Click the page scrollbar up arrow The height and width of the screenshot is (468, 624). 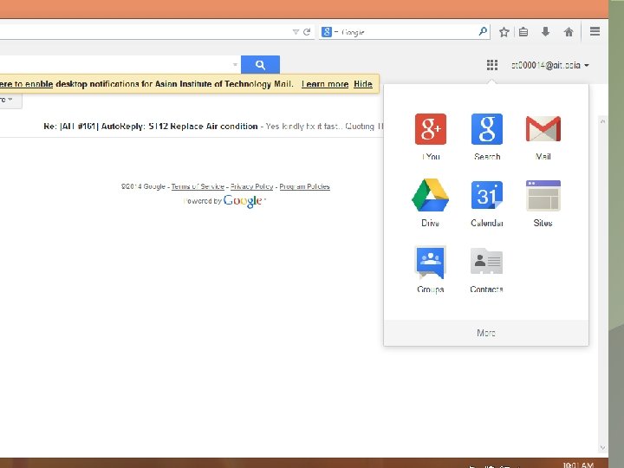(602, 121)
